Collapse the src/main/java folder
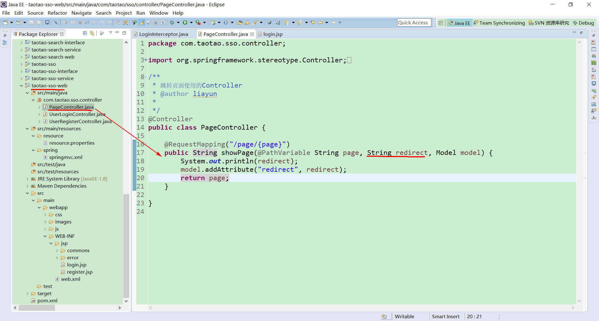This screenshot has width=599, height=321. [27, 93]
